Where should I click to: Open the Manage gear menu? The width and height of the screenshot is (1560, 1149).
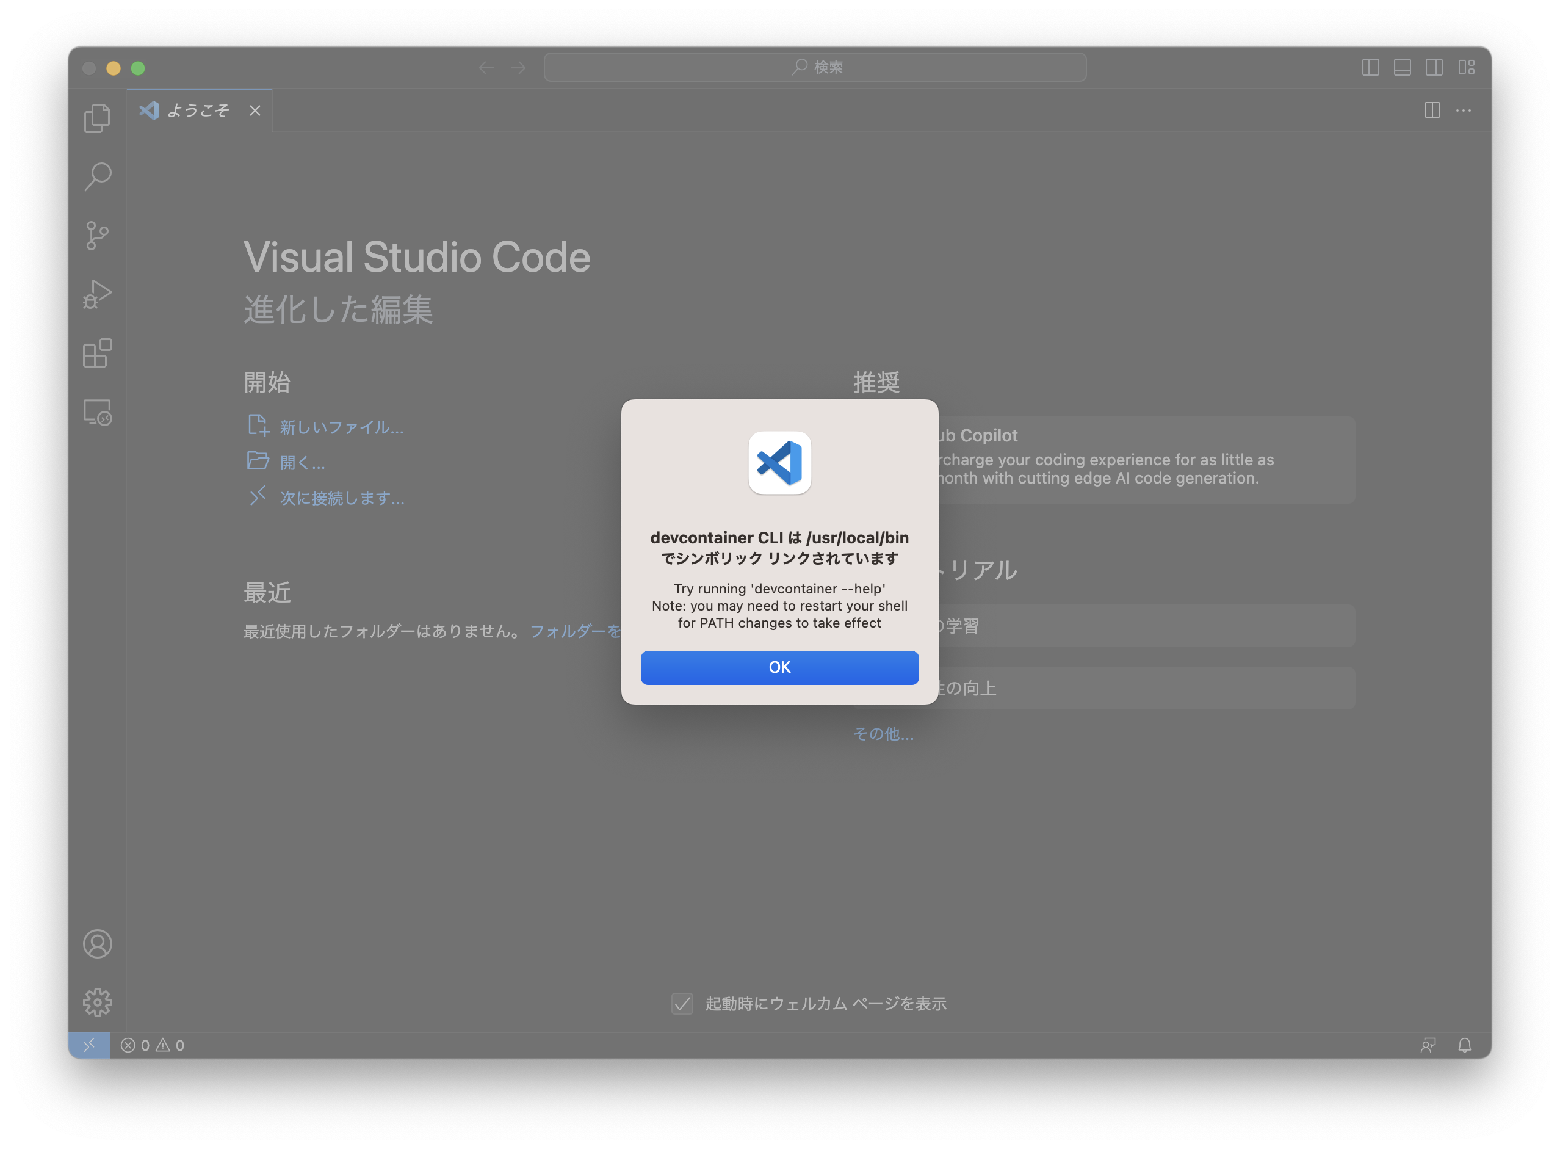pyautogui.click(x=97, y=1002)
